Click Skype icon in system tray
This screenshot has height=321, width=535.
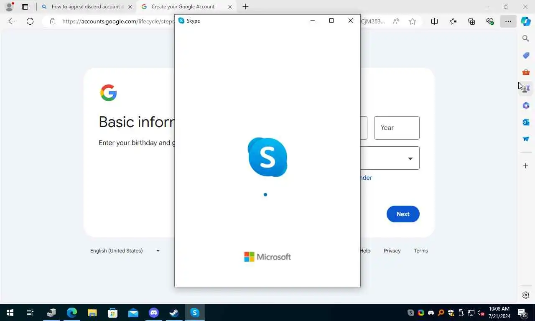411,313
